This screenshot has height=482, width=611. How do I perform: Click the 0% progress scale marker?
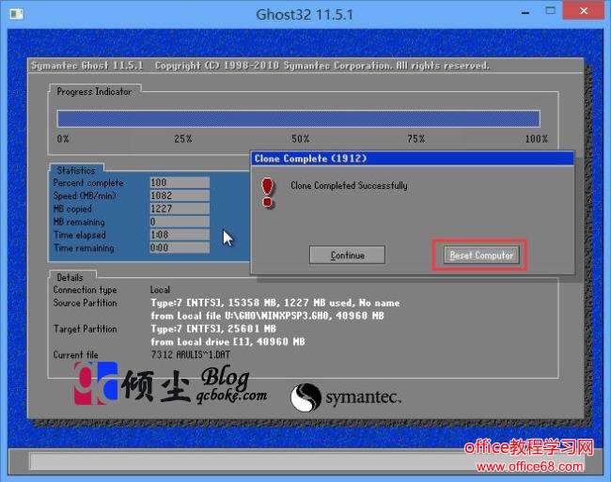point(63,139)
